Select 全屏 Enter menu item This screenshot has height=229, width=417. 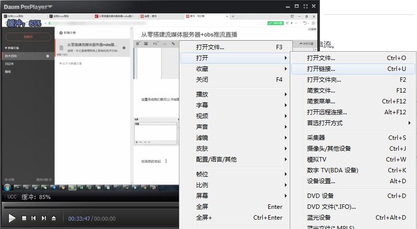pos(235,207)
